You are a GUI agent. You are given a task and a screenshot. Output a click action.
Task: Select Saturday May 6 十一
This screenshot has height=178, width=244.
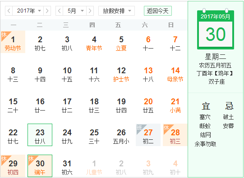pyautogui.click(x=148, y=42)
